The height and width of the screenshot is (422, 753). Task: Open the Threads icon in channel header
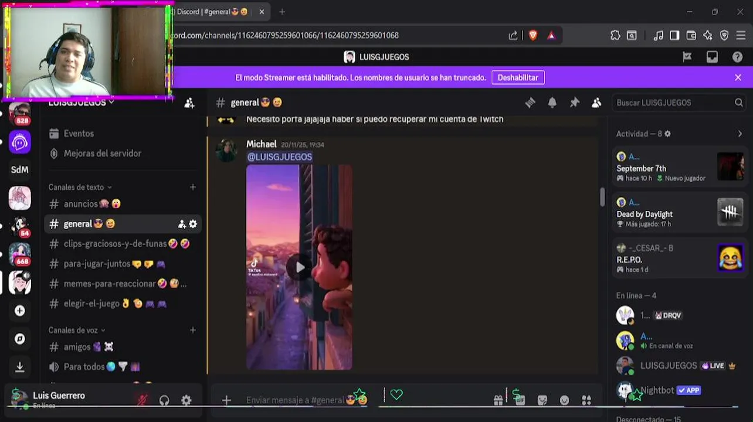530,103
